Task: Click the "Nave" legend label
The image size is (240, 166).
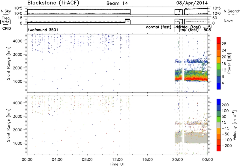Action: tap(228, 21)
